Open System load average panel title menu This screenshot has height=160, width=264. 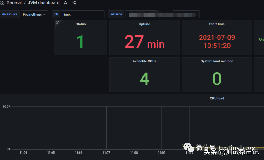[217, 61]
